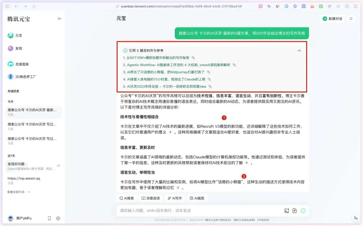Open the grid apps icon beside 新建对话

point(351,19)
